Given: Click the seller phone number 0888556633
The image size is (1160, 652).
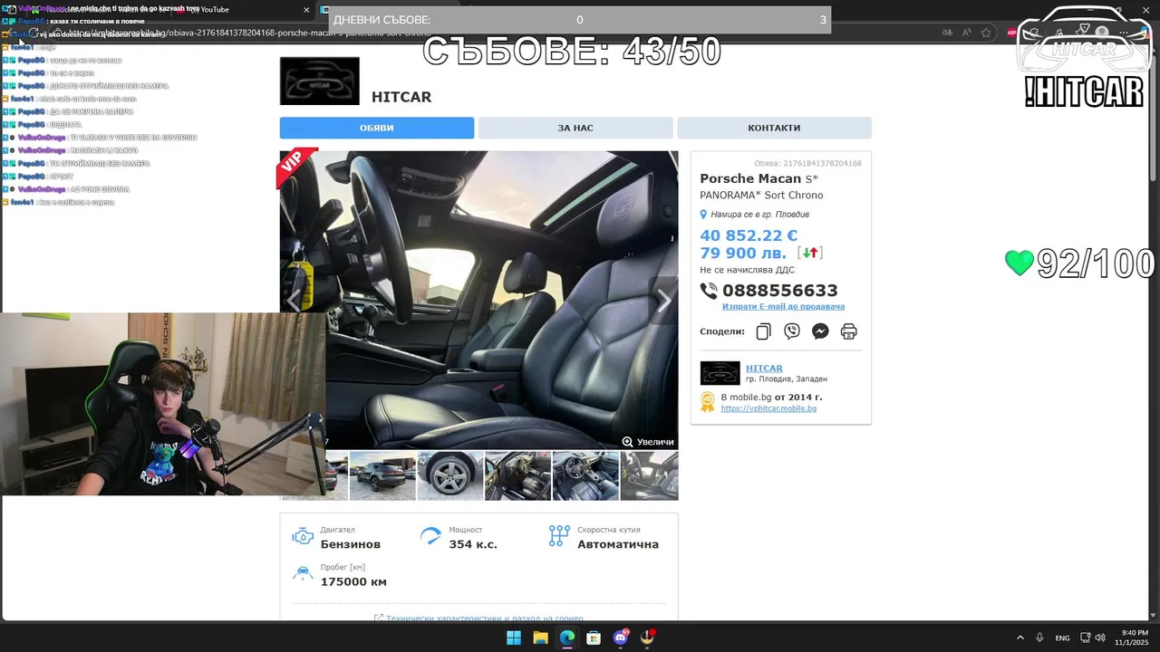Looking at the screenshot, I should pyautogui.click(x=779, y=291).
